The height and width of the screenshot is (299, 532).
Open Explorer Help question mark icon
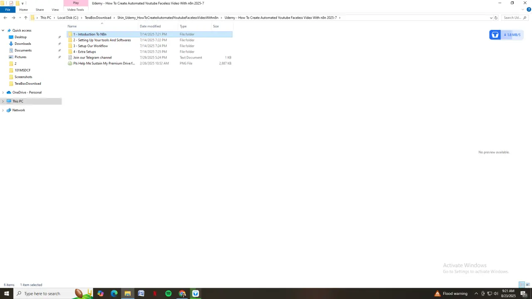tap(529, 10)
